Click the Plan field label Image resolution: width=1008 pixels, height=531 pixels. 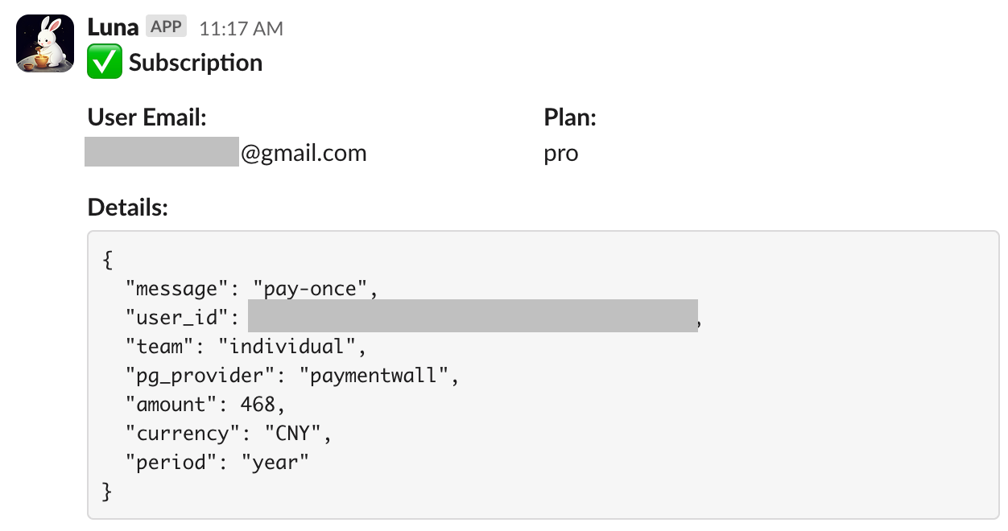click(x=570, y=117)
